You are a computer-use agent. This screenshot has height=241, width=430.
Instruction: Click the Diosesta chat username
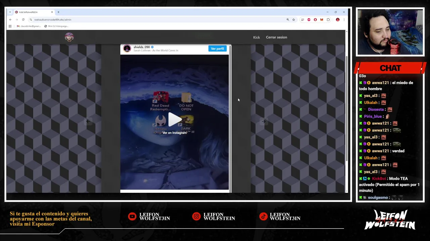(376, 109)
